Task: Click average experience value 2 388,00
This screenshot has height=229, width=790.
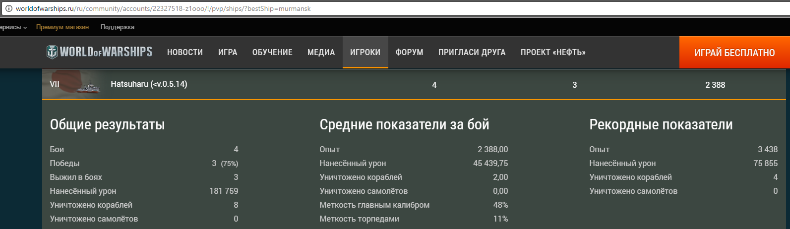Action: click(x=492, y=149)
